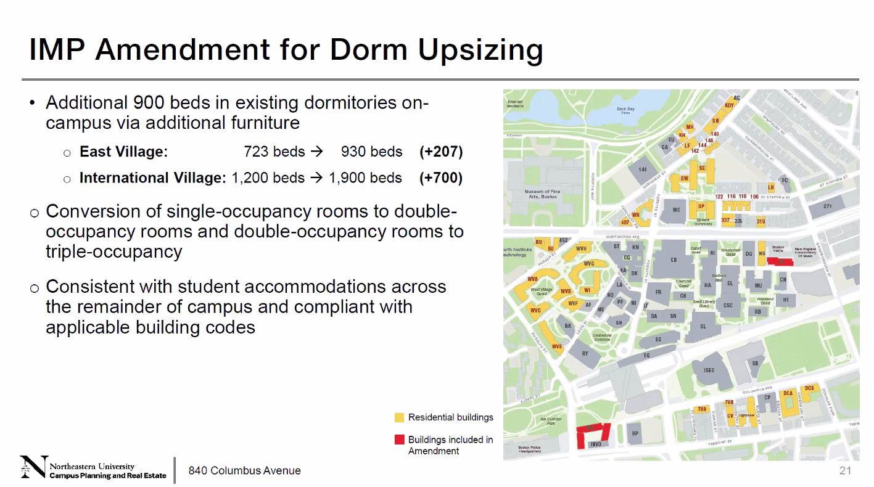This screenshot has height=487, width=874.
Task: Click the RY building on the map
Action: [585, 354]
